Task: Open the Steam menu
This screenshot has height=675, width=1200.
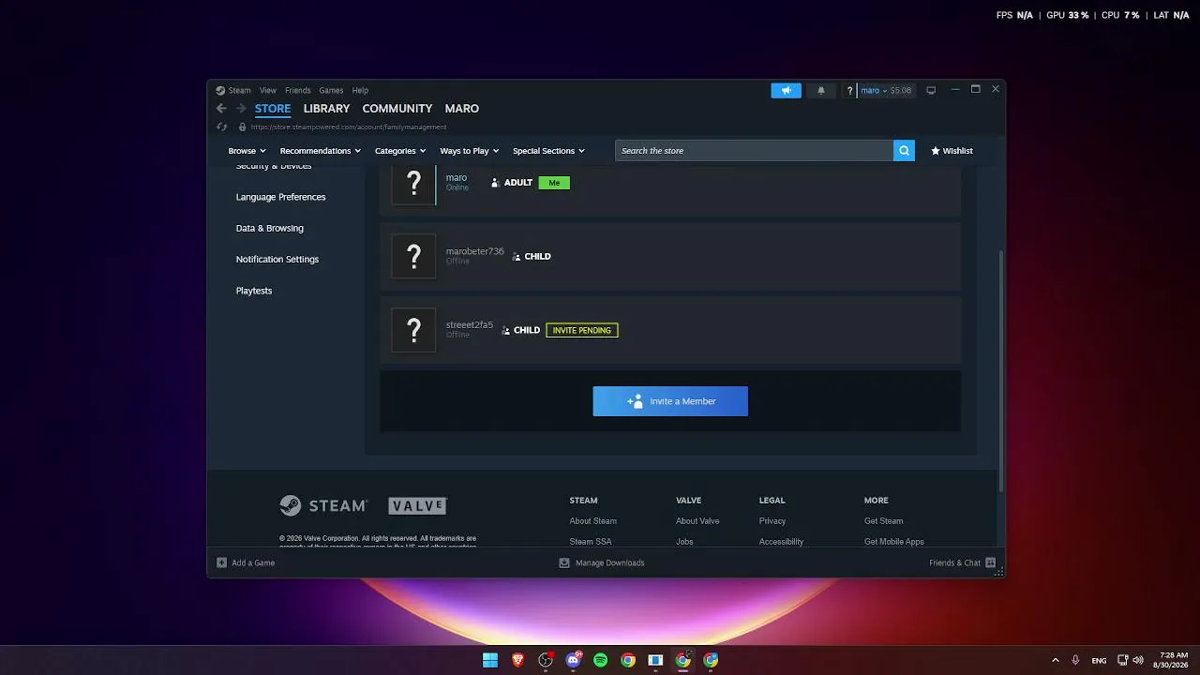Action: coord(240,90)
